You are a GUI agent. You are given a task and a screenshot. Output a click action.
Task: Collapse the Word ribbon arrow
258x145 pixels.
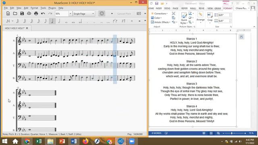[x=254, y=27]
